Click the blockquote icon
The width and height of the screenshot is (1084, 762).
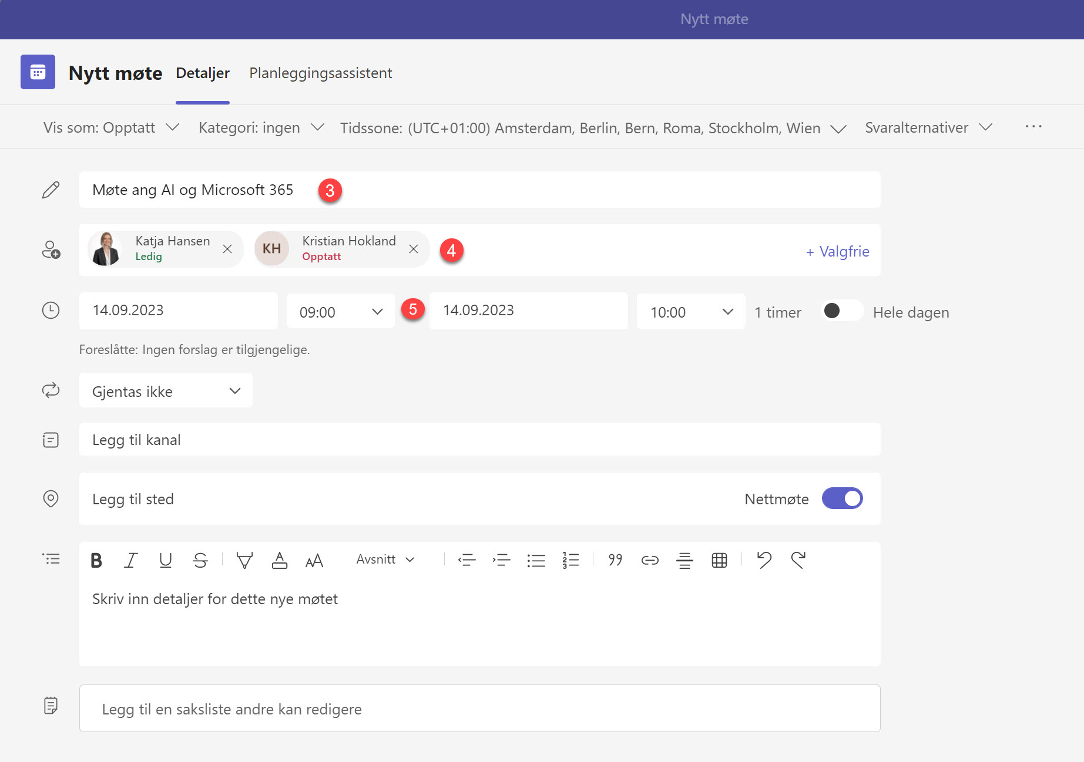(615, 559)
